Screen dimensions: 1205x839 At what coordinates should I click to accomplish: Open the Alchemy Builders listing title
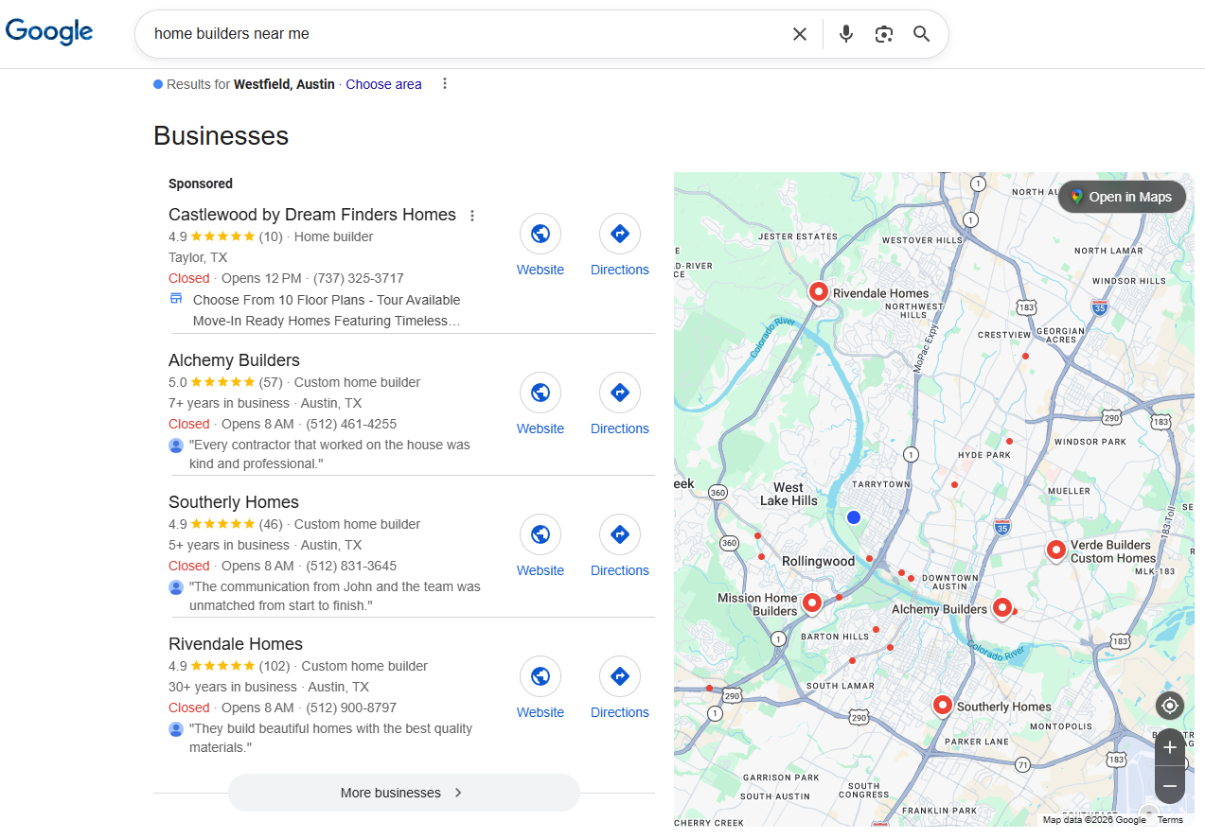point(234,360)
